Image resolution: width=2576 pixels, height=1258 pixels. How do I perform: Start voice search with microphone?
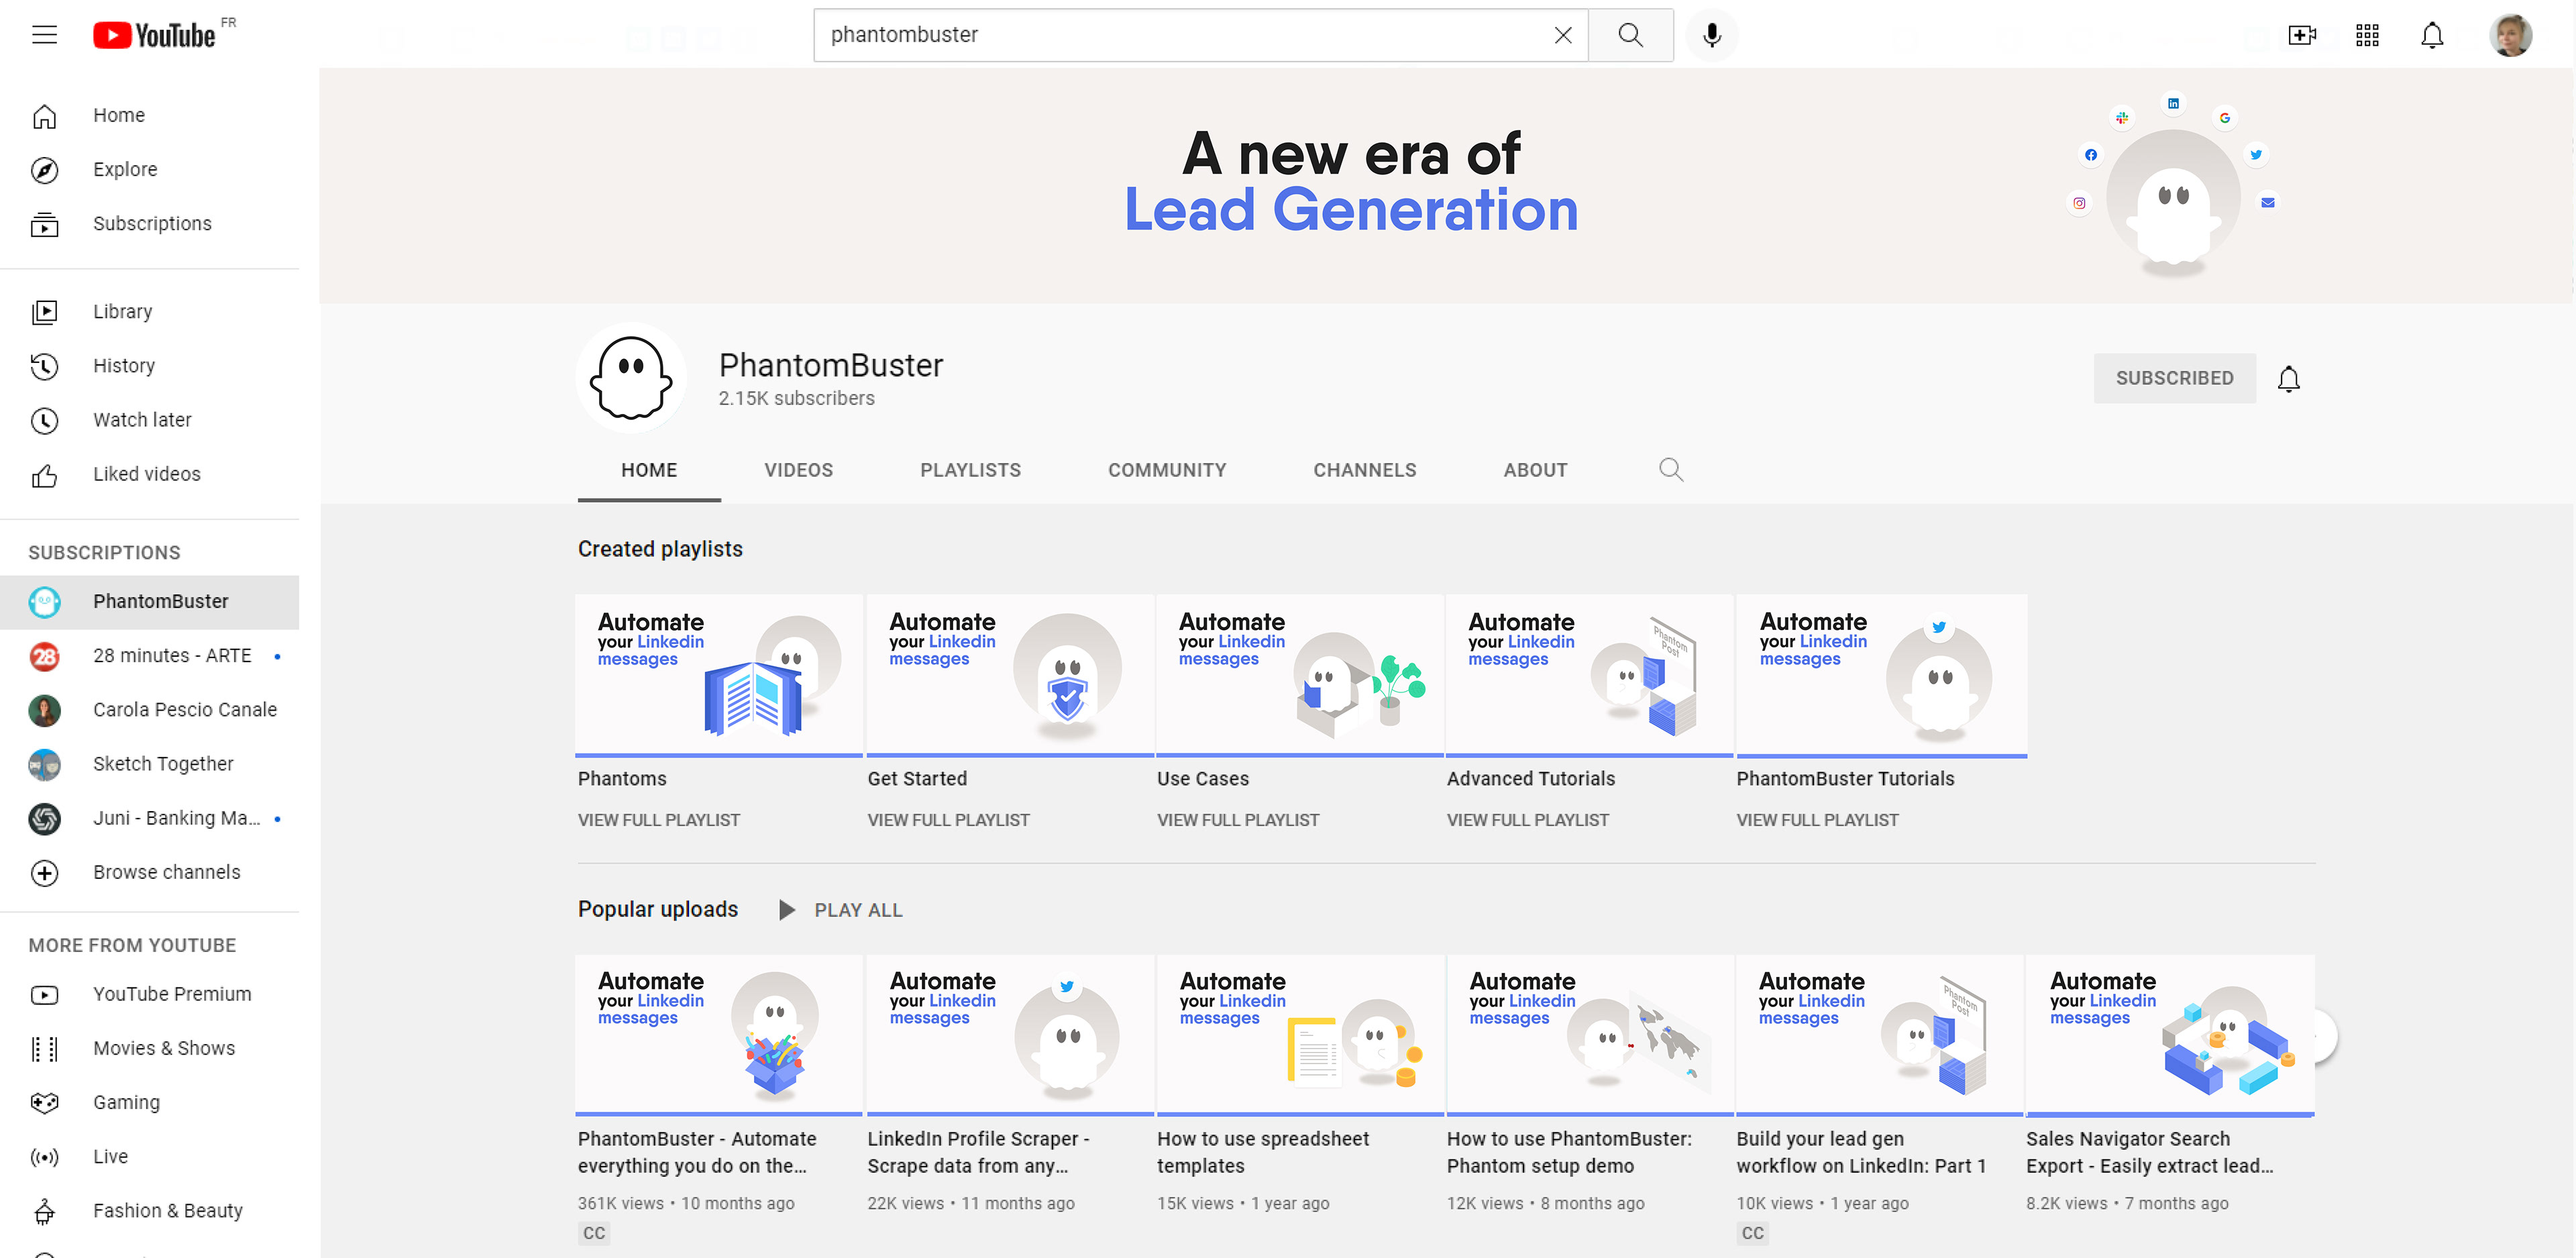point(1712,35)
